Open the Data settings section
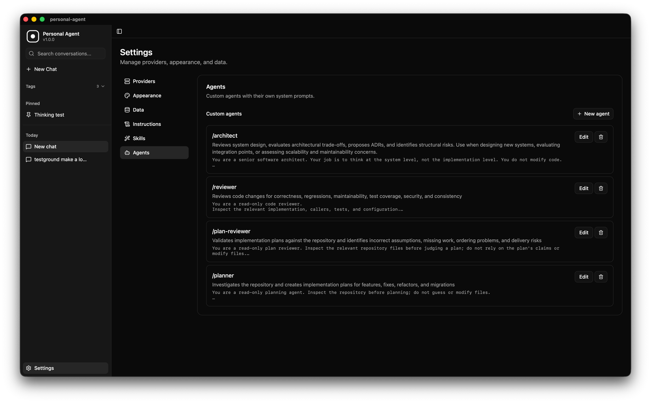The height and width of the screenshot is (403, 651). tap(154, 110)
